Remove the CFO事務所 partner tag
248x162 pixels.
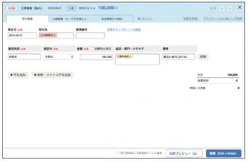click(54, 35)
